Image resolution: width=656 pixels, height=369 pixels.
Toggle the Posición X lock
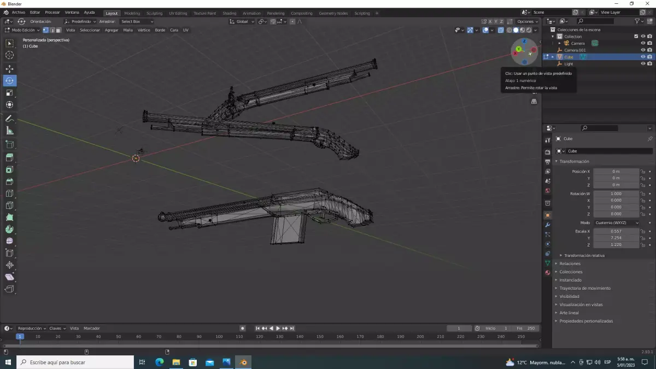point(643,171)
